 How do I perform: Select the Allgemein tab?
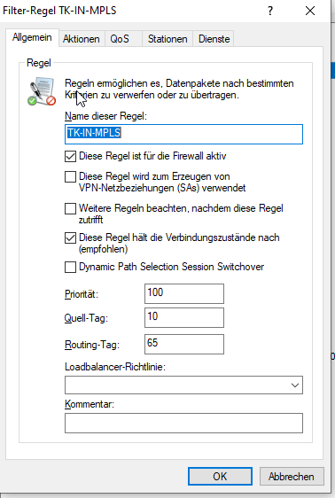(x=32, y=37)
